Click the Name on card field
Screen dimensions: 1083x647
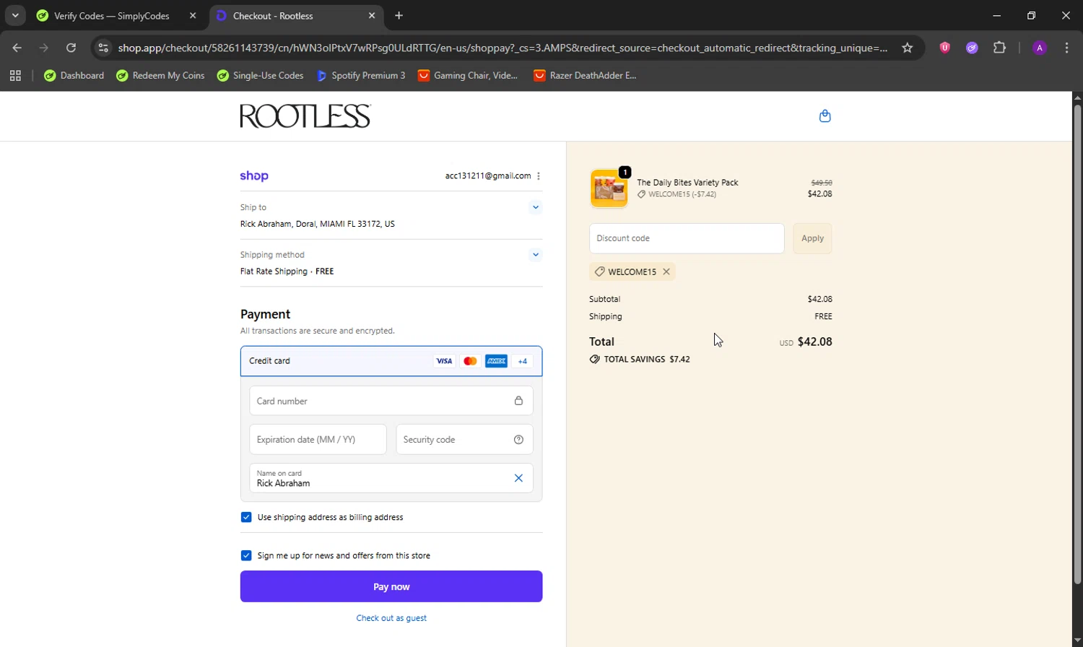click(391, 478)
